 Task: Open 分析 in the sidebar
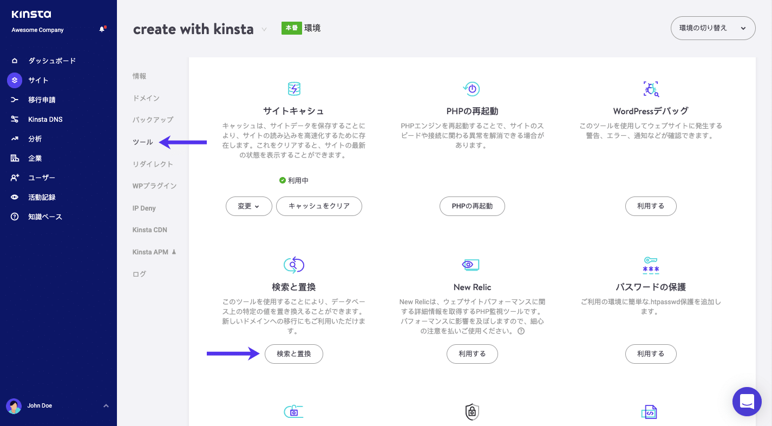35,139
